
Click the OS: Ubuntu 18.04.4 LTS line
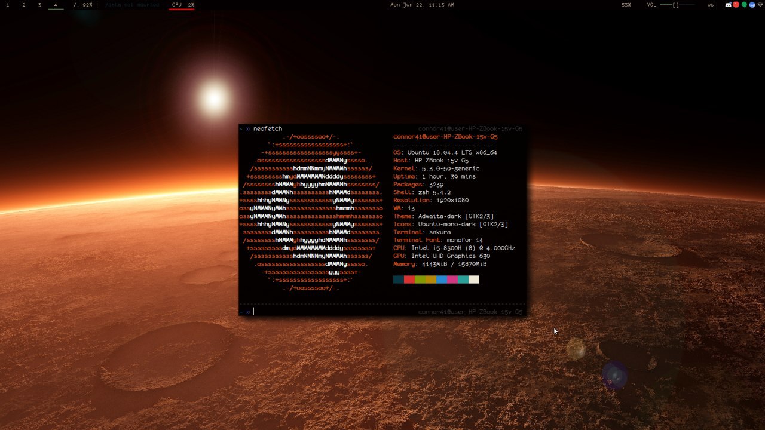click(445, 152)
